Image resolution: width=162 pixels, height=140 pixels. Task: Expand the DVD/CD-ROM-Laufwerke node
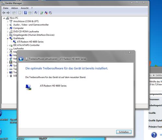[x=7, y=32]
